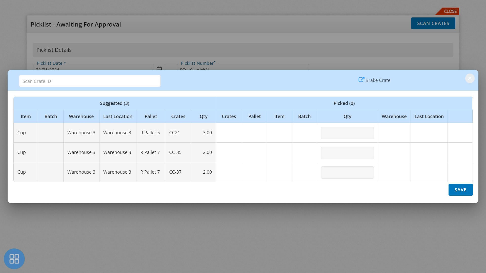Click the SCAN CRATES button in header
The width and height of the screenshot is (486, 273).
(433, 23)
